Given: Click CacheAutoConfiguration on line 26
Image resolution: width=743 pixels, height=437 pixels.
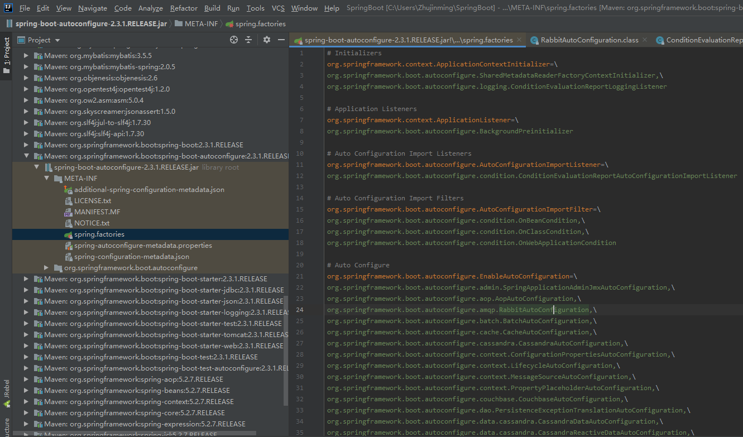Looking at the screenshot, I should tap(546, 332).
